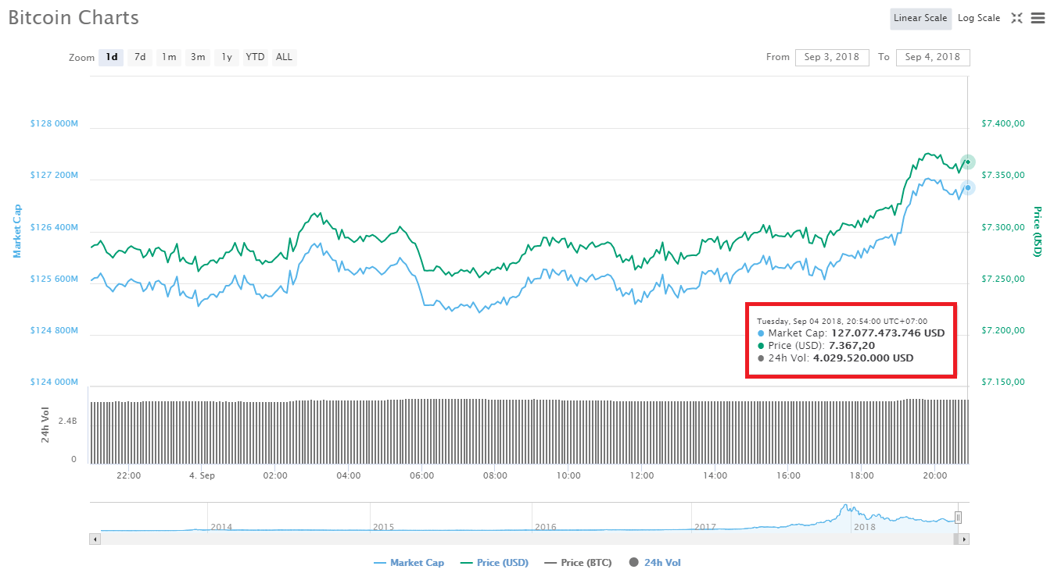Select the 1y zoom range
Viewport: 1054px width, 573px height.
pos(227,57)
